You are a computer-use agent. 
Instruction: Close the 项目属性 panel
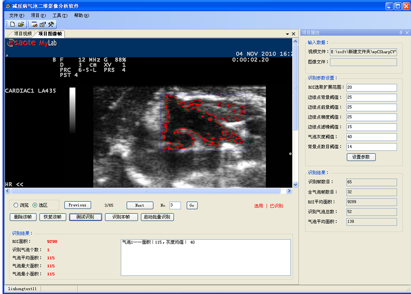tap(407, 33)
